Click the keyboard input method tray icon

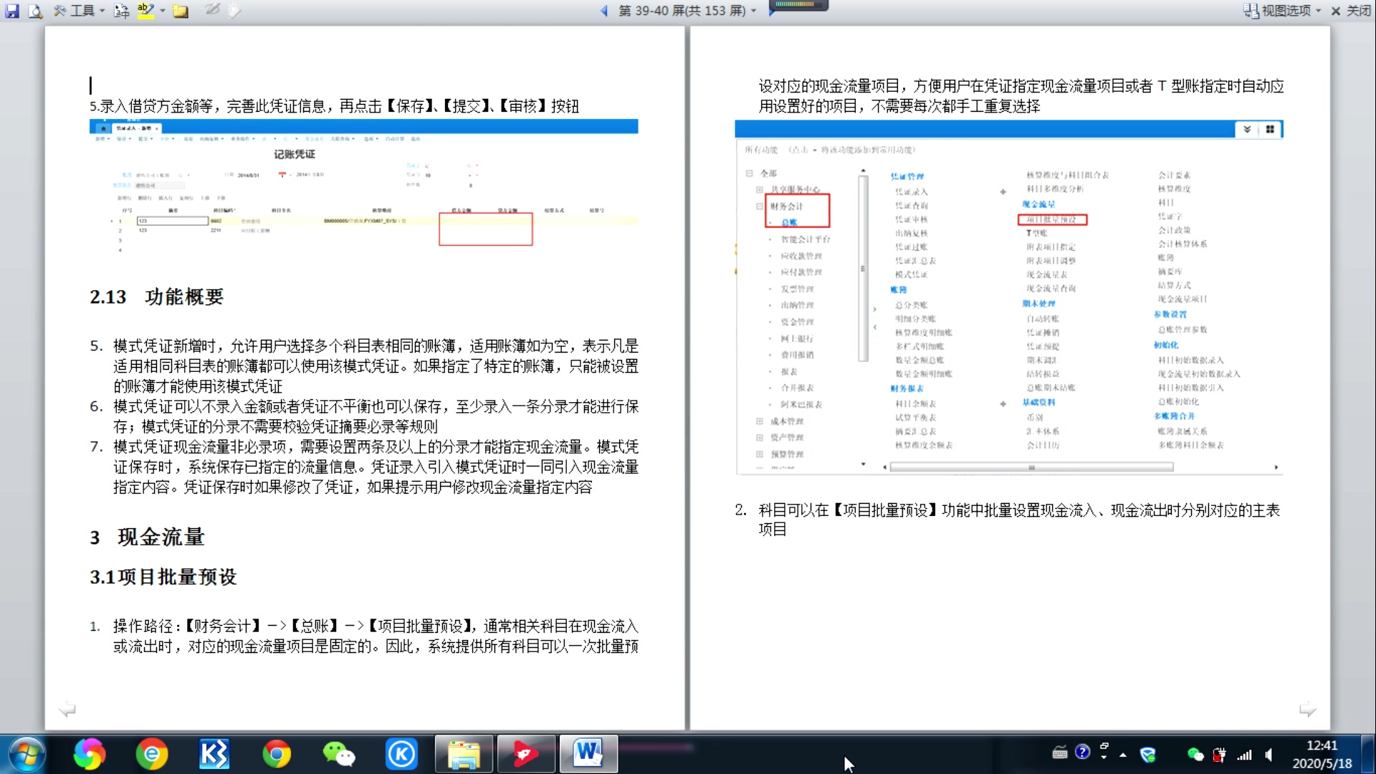coord(1059,752)
